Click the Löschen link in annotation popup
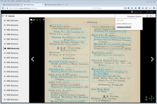Image resolution: width=157 pixels, height=104 pixels. pyautogui.click(x=138, y=16)
